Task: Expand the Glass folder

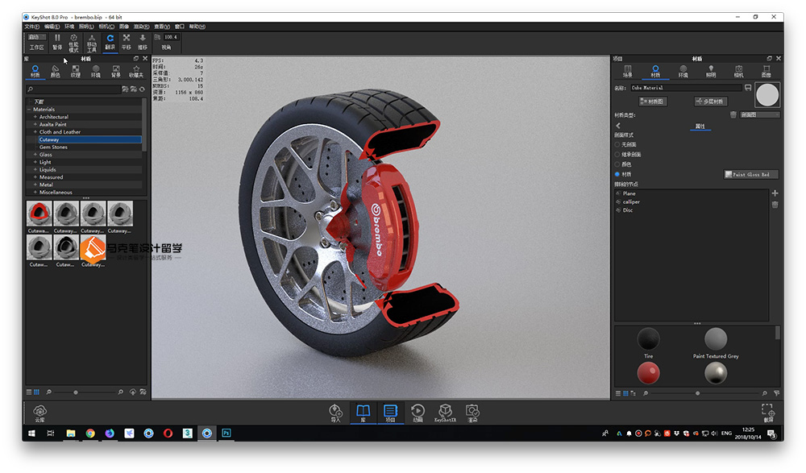Action: coord(35,154)
